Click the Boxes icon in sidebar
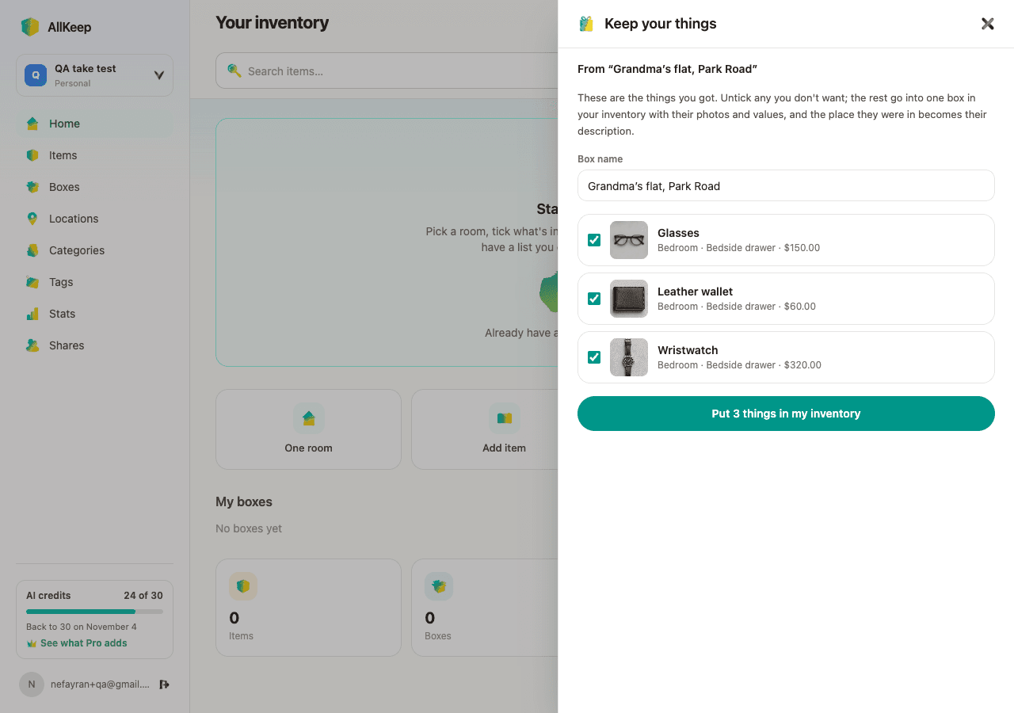Viewport: 1014px width, 713px height. click(32, 187)
